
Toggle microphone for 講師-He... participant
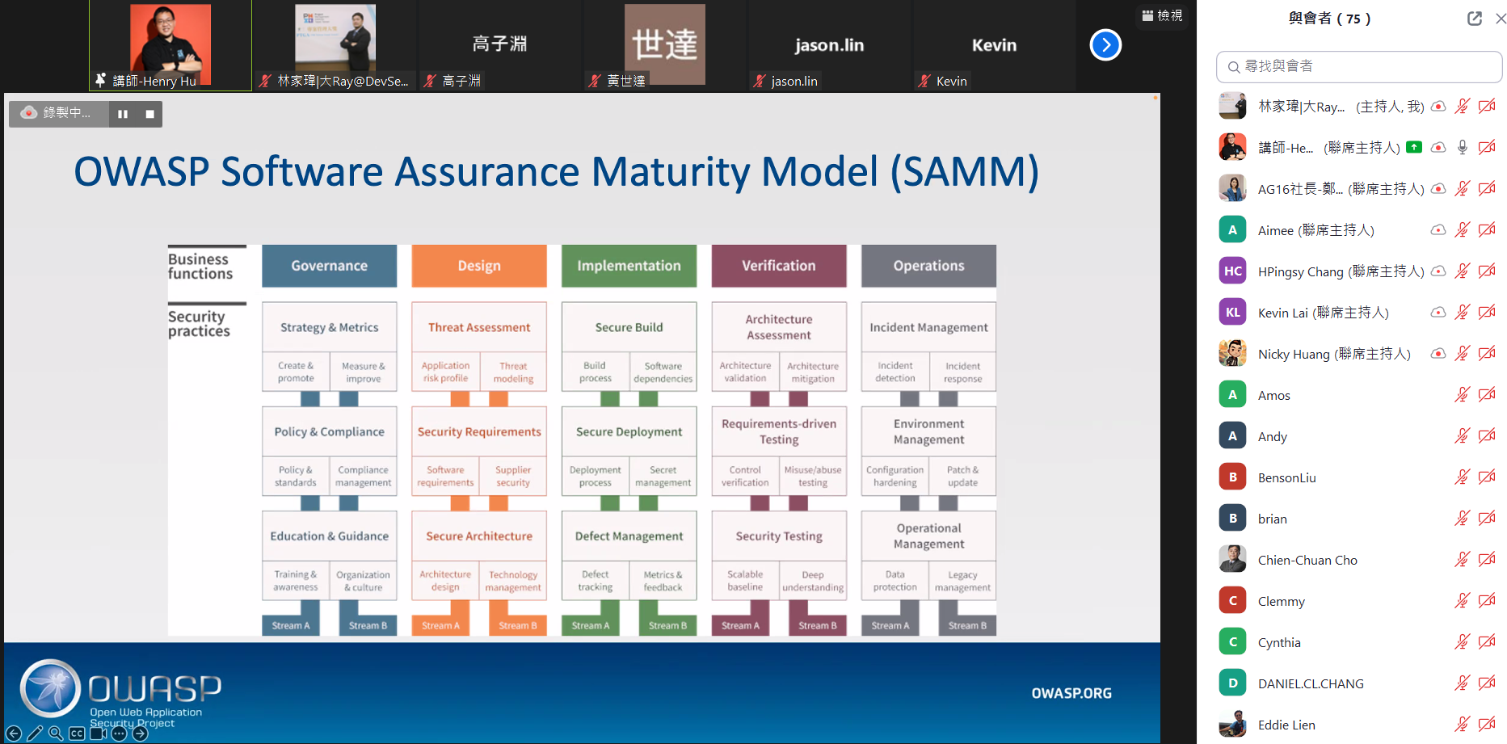(x=1462, y=147)
